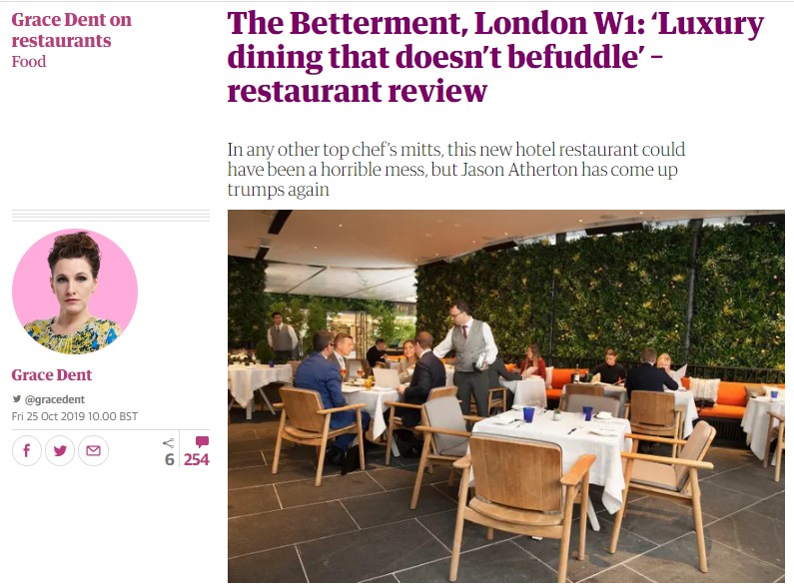Screen dimensions: 794x588
Task: Click Grace Dent's circular portrait photo
Action: pyautogui.click(x=75, y=292)
